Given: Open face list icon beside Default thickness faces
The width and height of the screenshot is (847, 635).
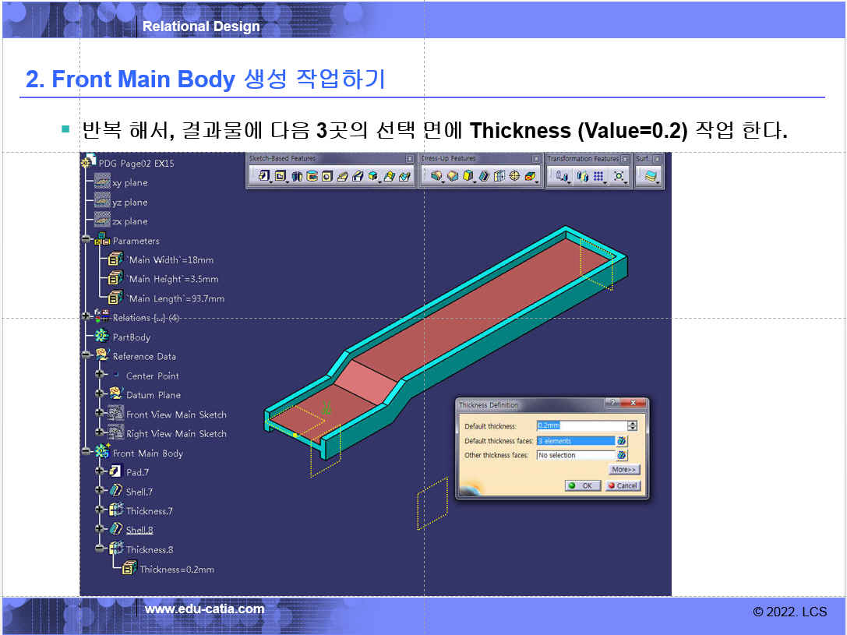Looking at the screenshot, I should tap(622, 441).
